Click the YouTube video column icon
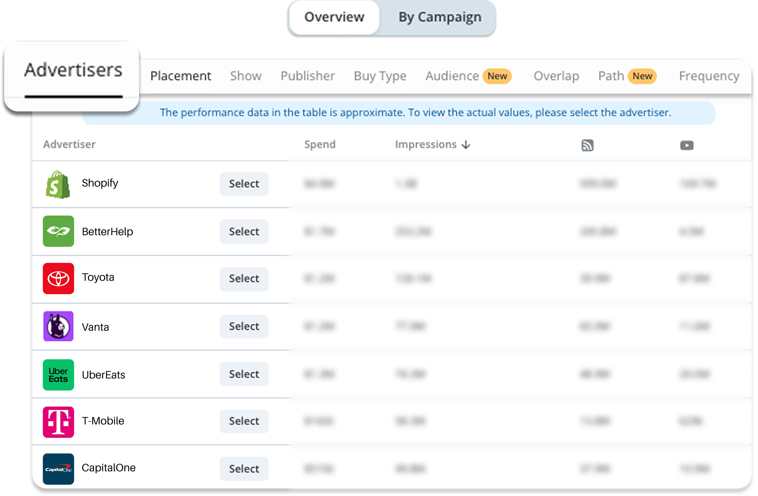This screenshot has height=496, width=758. [687, 145]
